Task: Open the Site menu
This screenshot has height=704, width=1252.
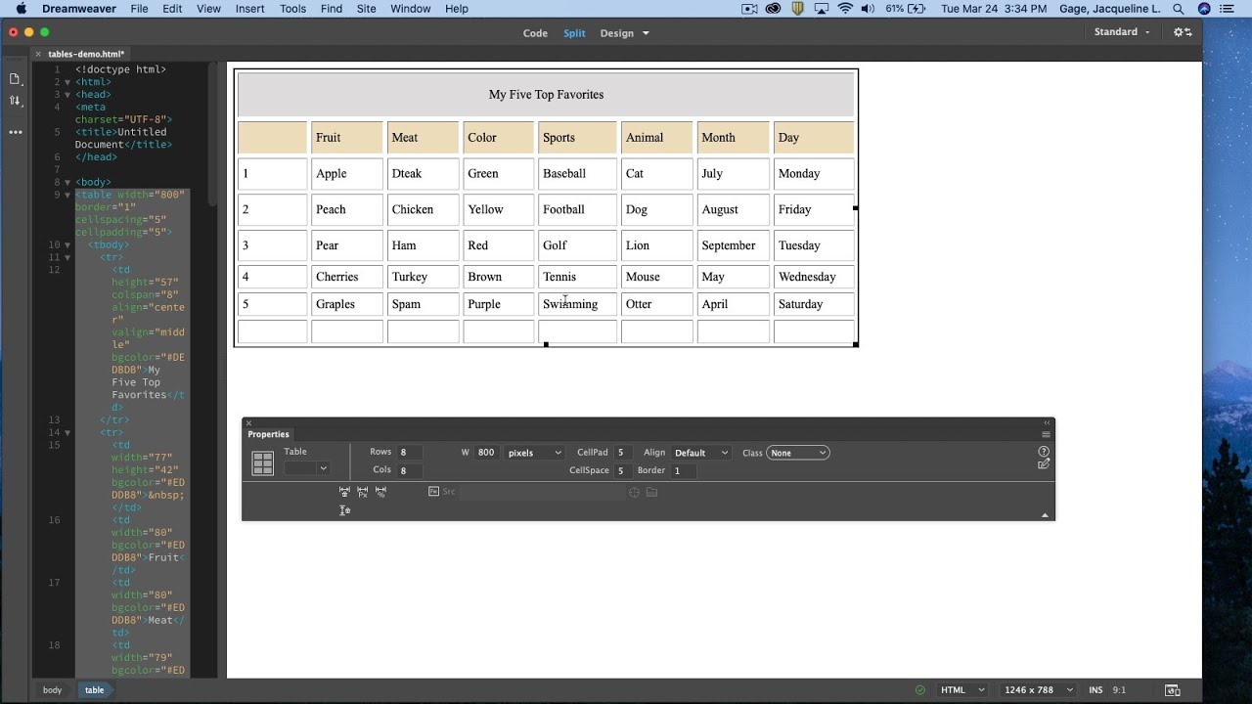Action: point(367,9)
